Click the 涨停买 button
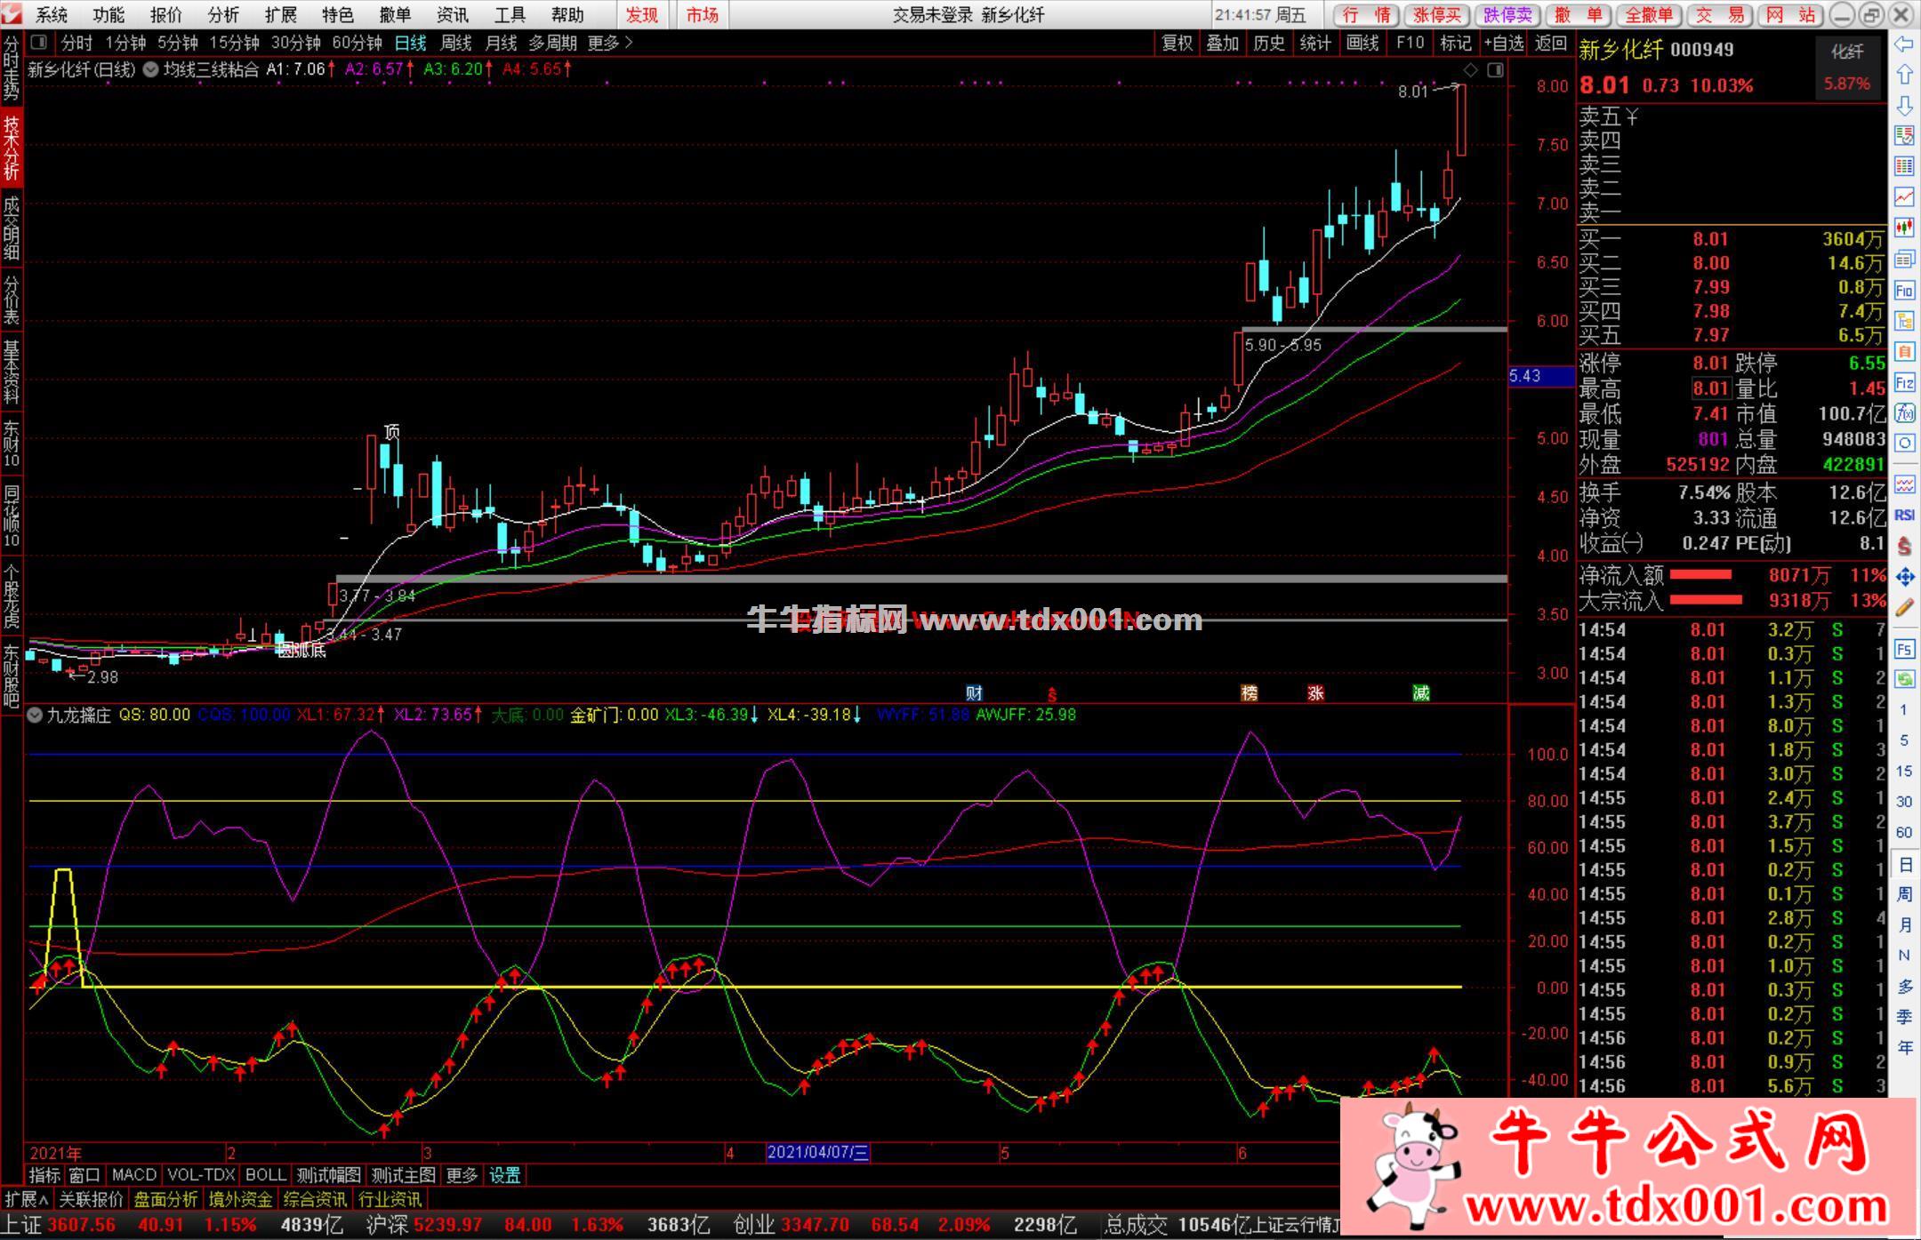This screenshot has height=1240, width=1921. (x=1438, y=15)
